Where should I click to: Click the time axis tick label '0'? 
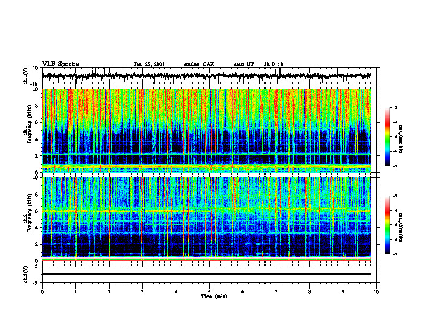42,292
